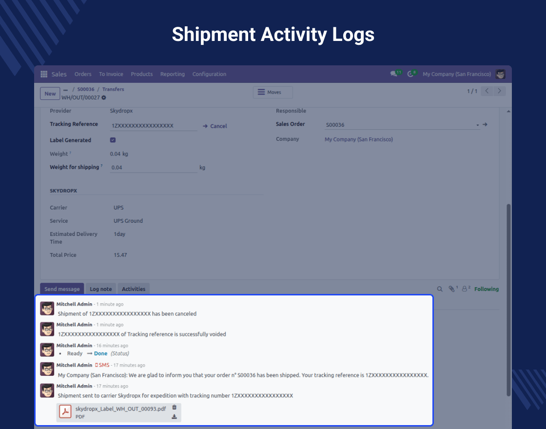
Task: Expand the Sales Order dropdown arrow
Action: (477, 125)
